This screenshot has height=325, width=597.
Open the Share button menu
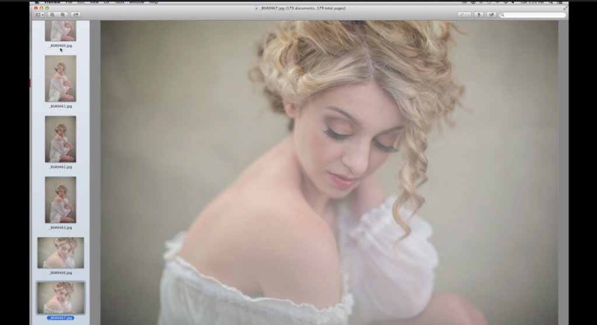[x=76, y=15]
